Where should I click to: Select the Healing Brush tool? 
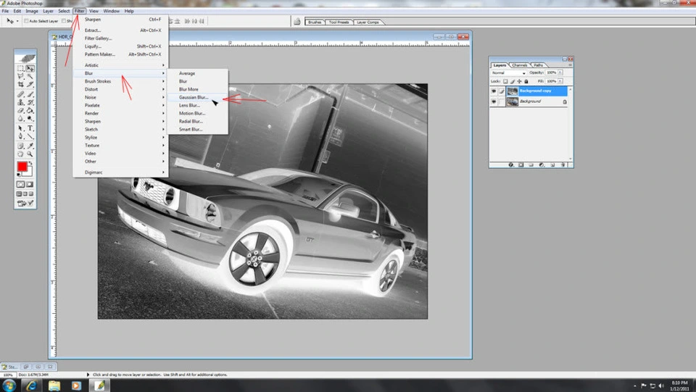tap(20, 94)
